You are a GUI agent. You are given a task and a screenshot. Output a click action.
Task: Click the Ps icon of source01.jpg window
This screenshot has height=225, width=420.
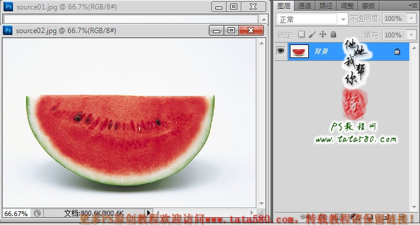tap(8, 7)
